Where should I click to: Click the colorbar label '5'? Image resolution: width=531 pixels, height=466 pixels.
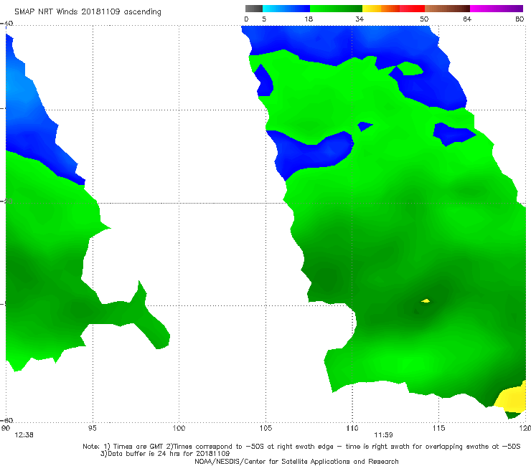click(x=264, y=19)
